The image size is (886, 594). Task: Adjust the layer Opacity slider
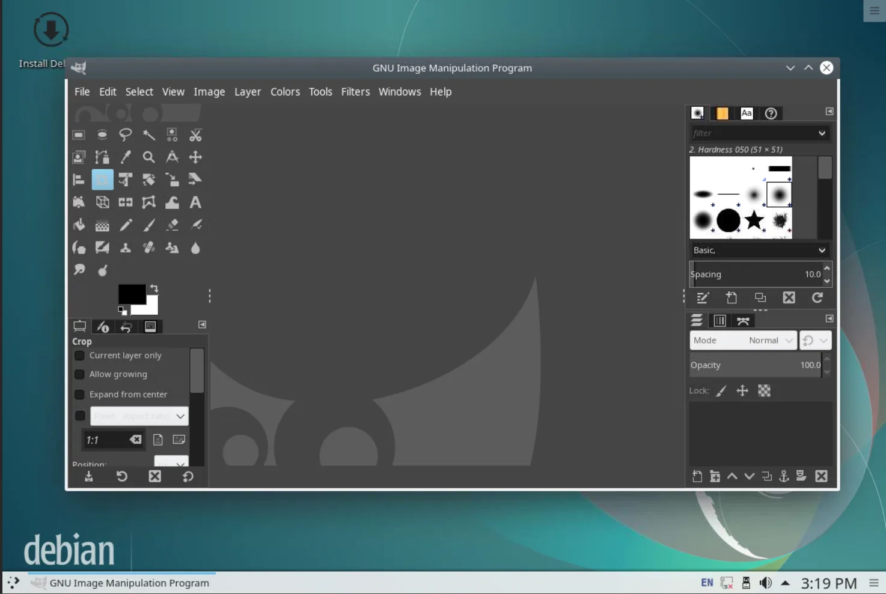(756, 365)
